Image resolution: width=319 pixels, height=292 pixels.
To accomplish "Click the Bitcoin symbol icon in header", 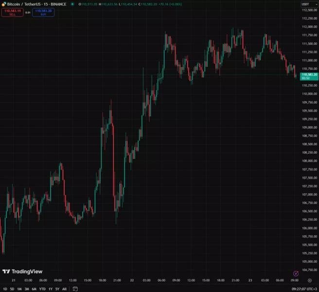I will pyautogui.click(x=3, y=4).
